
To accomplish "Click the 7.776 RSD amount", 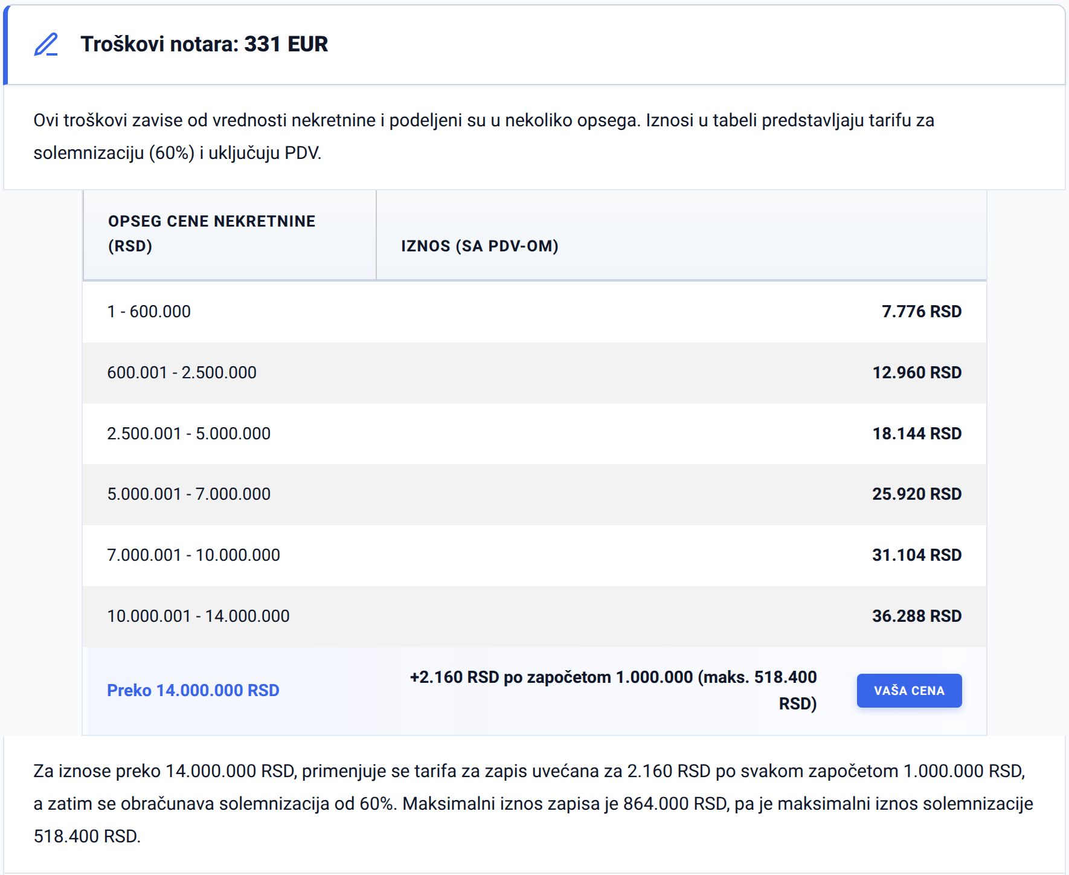I will point(922,312).
